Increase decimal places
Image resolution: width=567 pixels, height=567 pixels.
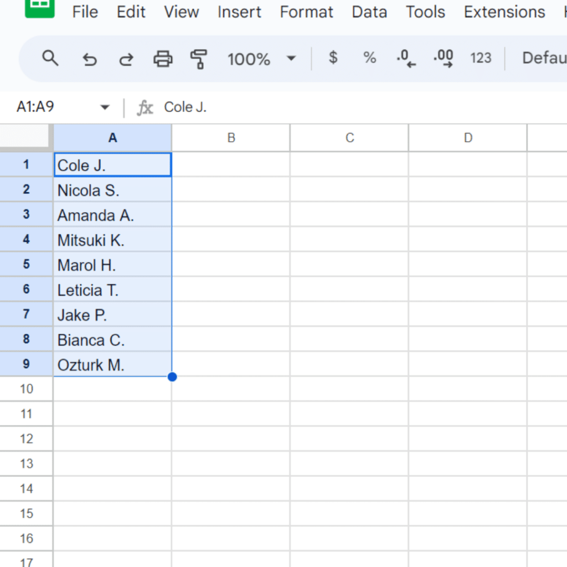pyautogui.click(x=444, y=59)
